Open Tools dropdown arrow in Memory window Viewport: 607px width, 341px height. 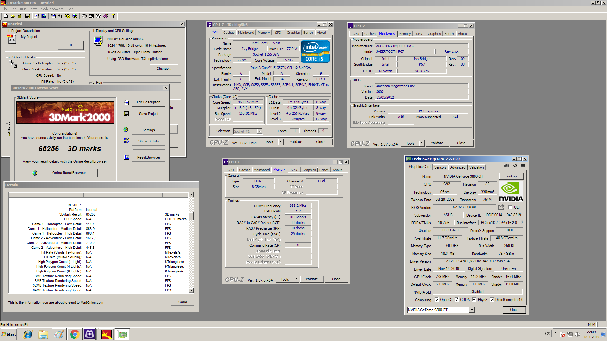click(x=296, y=279)
